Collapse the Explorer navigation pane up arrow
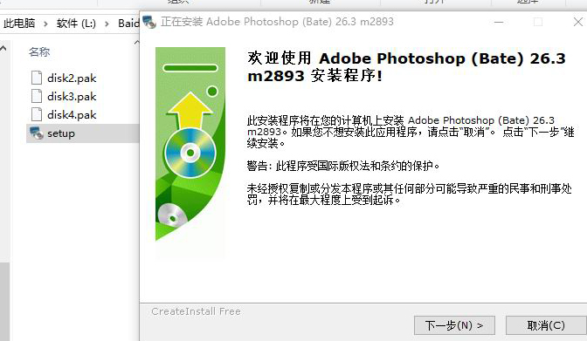 [3, 48]
